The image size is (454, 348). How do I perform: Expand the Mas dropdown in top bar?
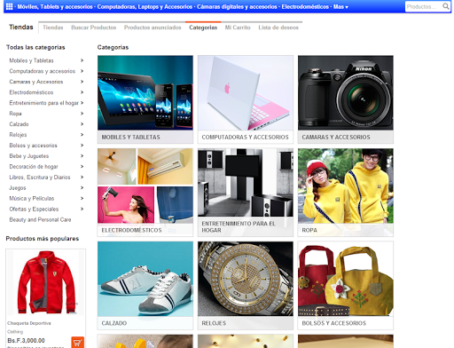(340, 7)
